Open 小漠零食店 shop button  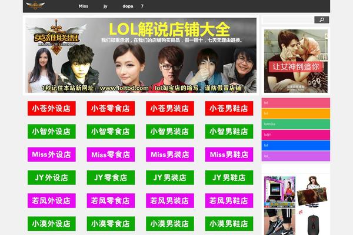pos(111,224)
